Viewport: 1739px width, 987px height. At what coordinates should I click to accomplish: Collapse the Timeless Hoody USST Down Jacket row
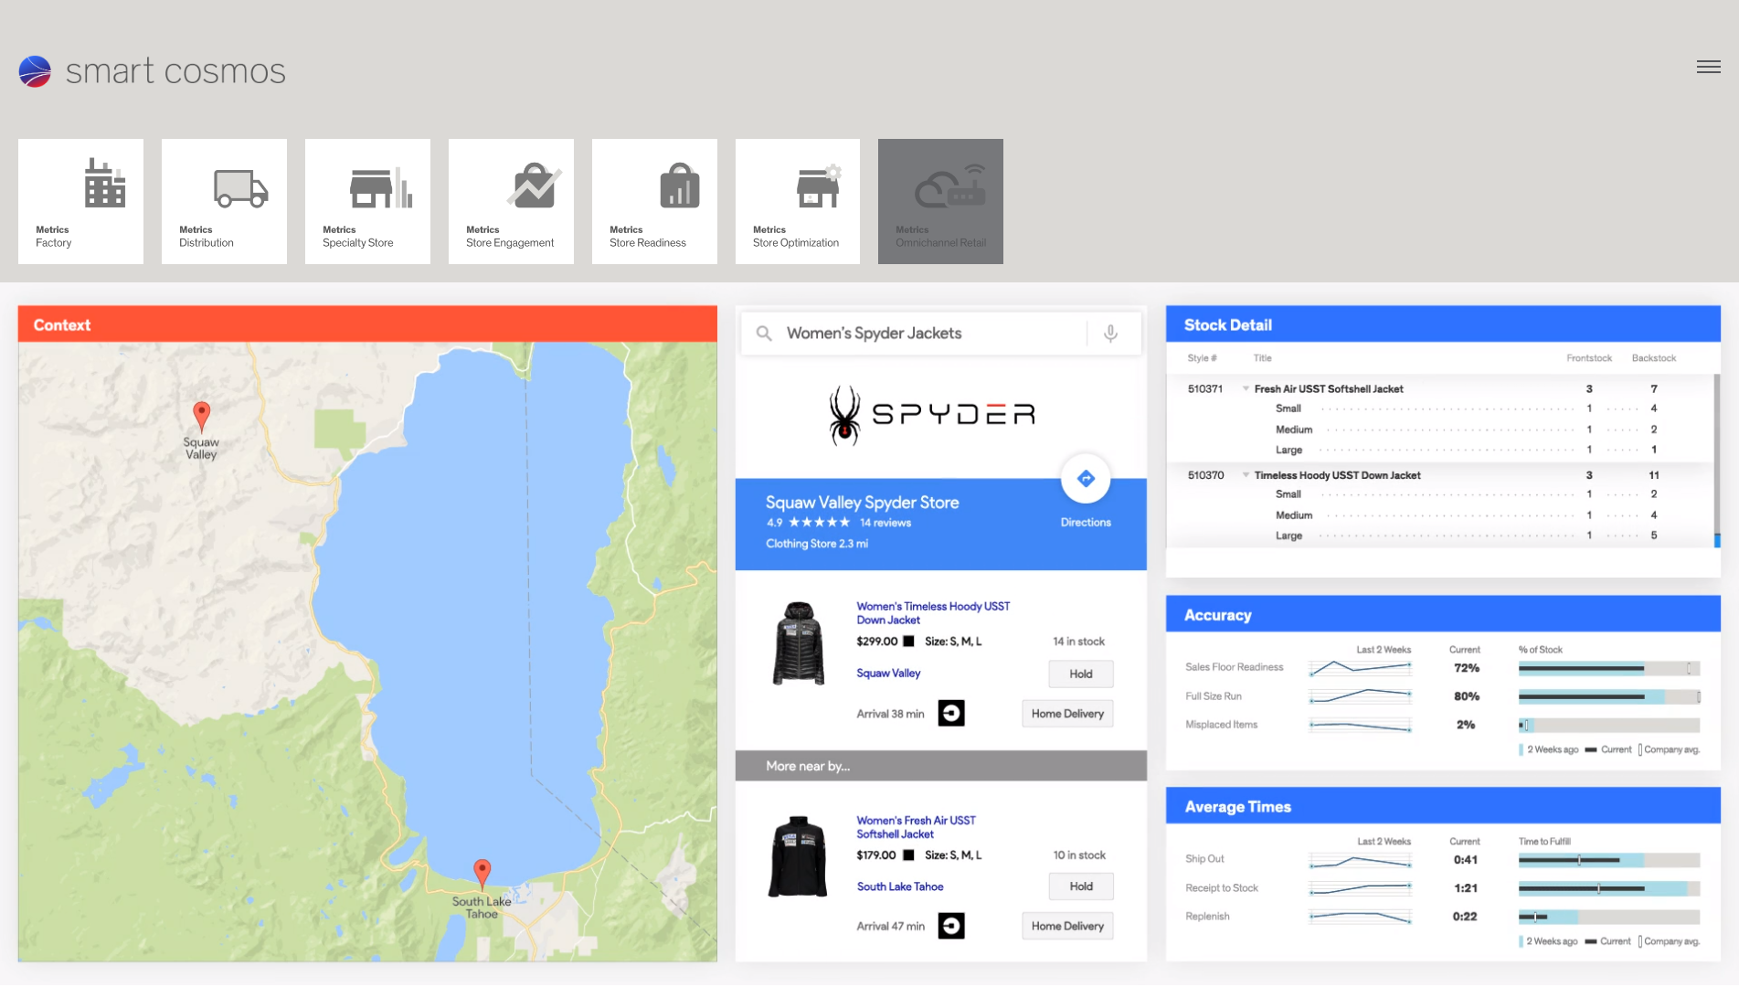pyautogui.click(x=1246, y=475)
